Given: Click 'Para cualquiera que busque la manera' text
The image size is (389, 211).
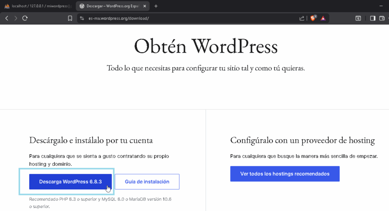Looking at the screenshot, I should [304, 156].
